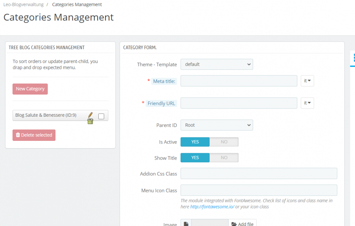Set Show Title to NO

point(224,157)
